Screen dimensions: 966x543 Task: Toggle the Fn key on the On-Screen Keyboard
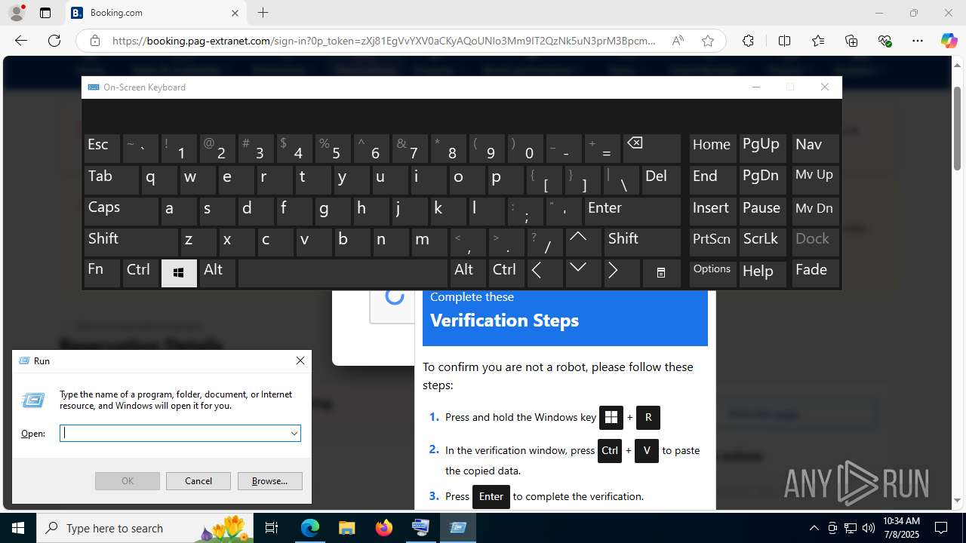[x=102, y=273]
